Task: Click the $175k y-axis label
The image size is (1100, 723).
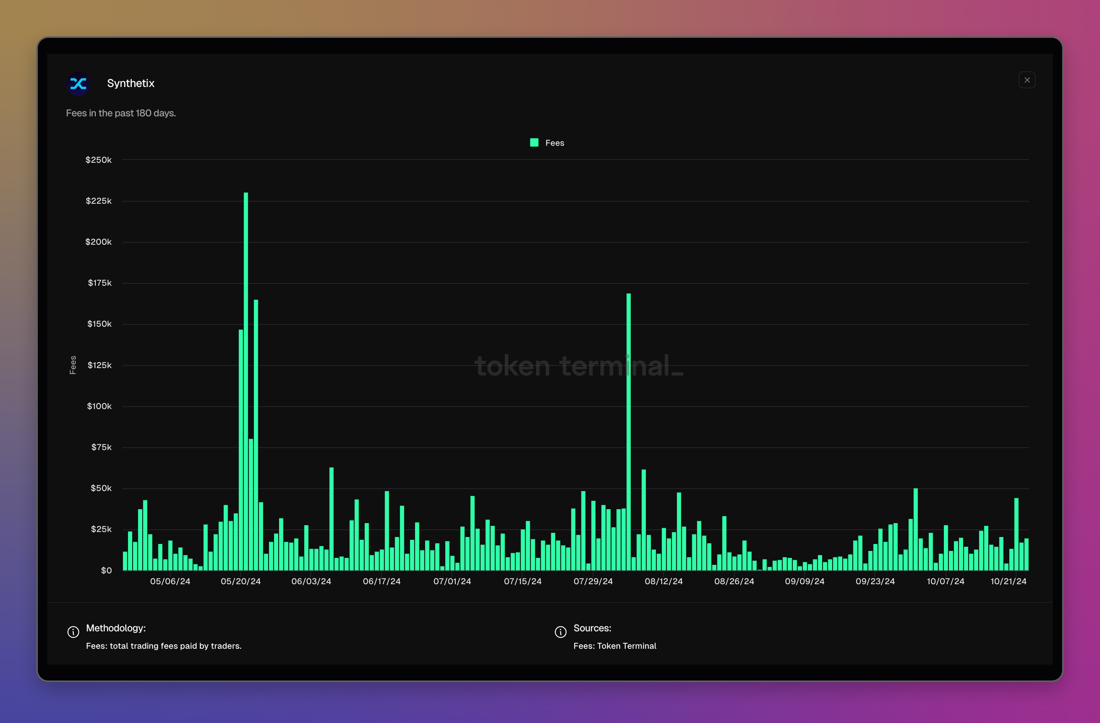Action: [x=100, y=283]
